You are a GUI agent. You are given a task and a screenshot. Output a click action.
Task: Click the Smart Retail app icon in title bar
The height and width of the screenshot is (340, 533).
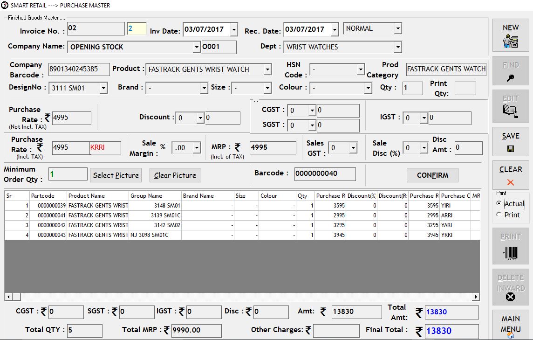5,5
